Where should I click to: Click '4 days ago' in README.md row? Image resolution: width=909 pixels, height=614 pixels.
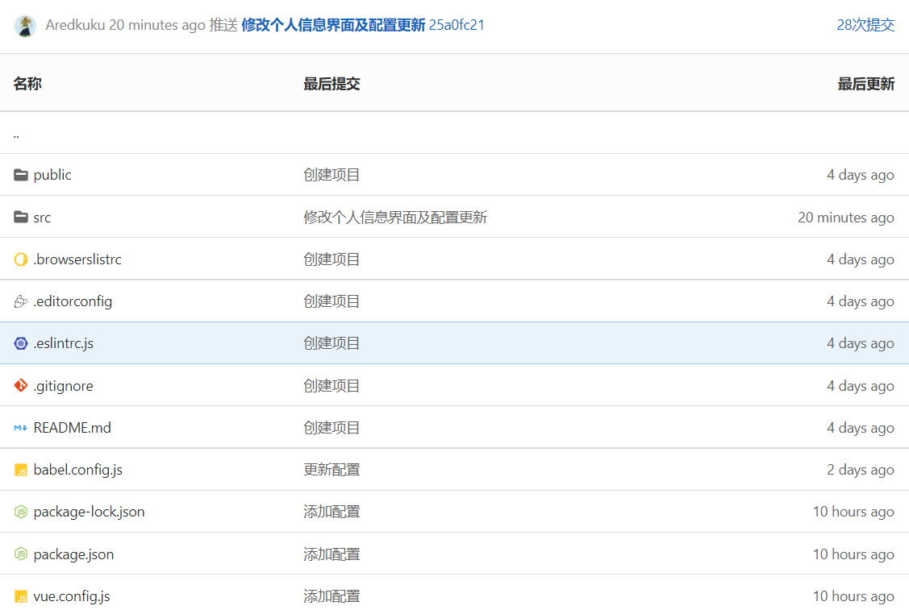(861, 428)
